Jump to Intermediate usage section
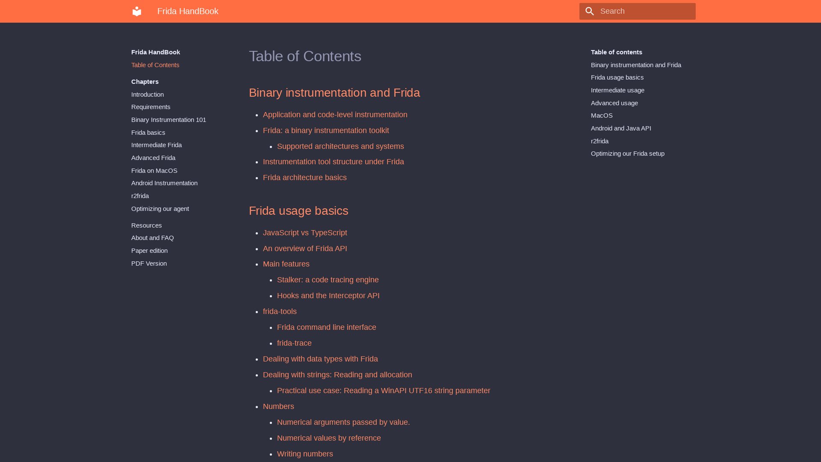Screen dimensions: 821x462 [617, 90]
